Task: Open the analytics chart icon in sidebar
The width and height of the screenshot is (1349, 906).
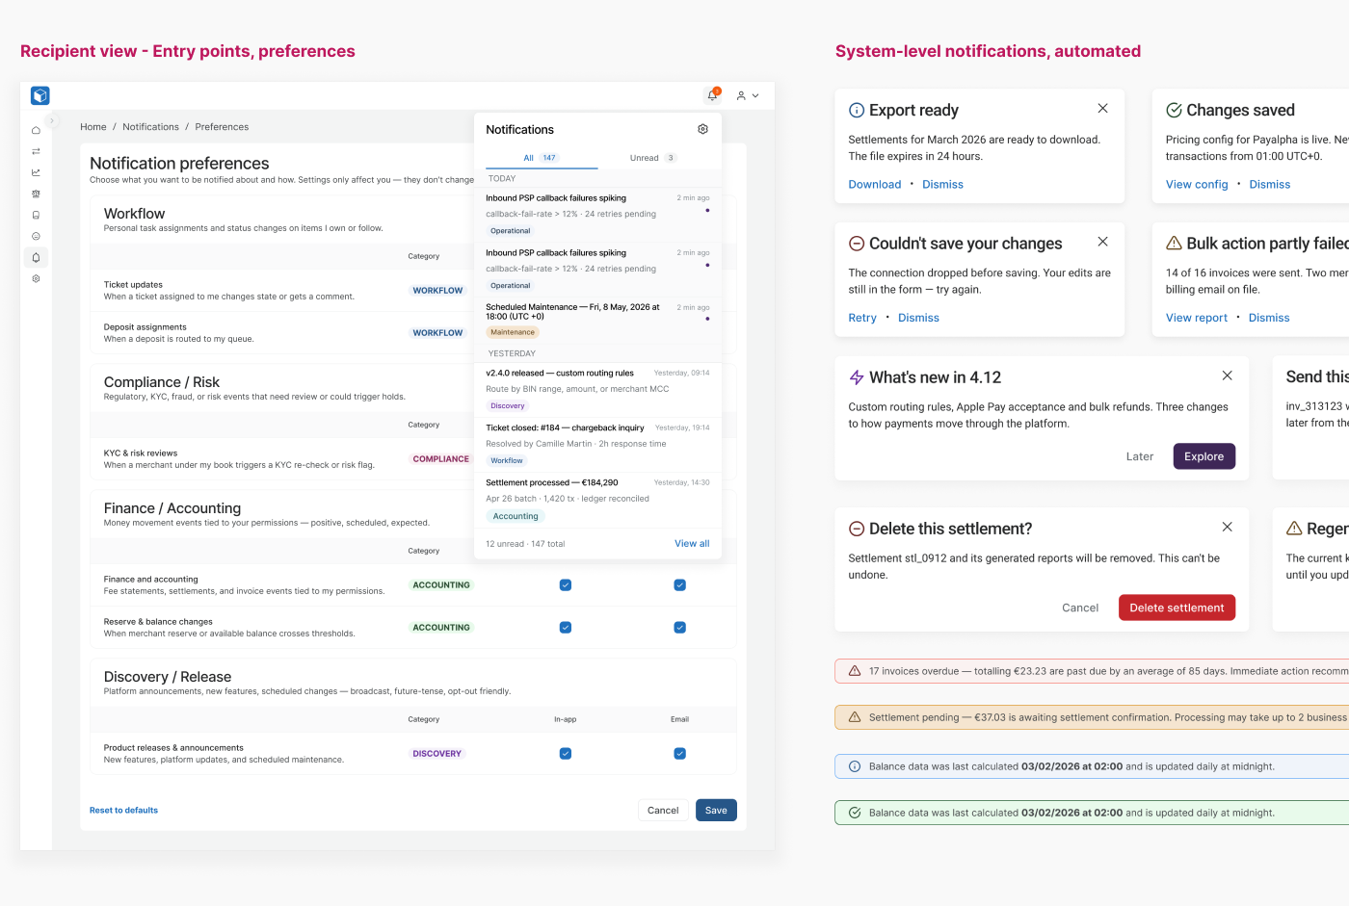Action: pyautogui.click(x=36, y=172)
